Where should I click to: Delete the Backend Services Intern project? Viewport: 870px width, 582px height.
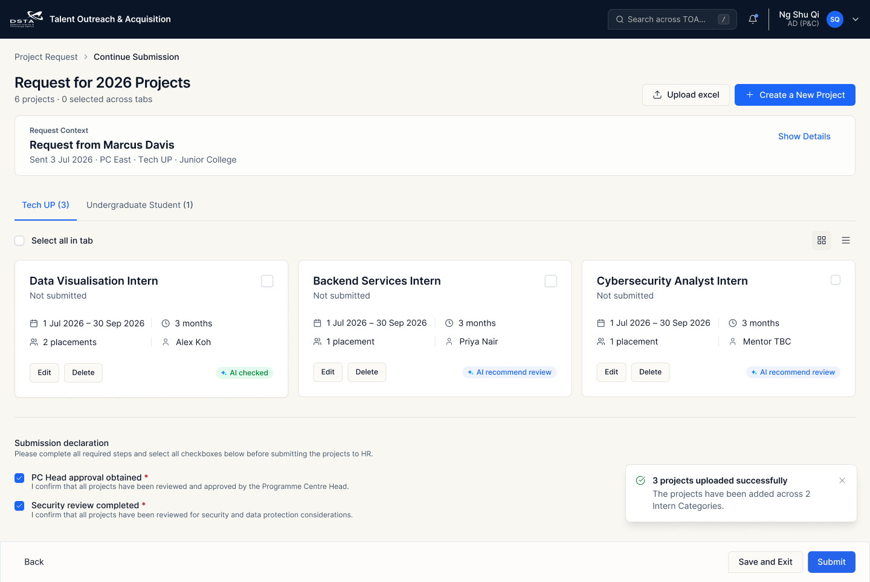click(x=367, y=372)
